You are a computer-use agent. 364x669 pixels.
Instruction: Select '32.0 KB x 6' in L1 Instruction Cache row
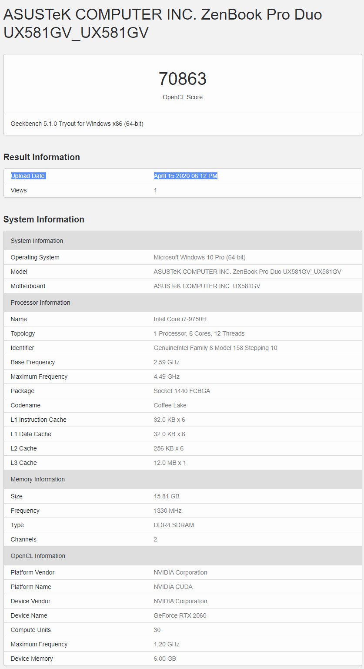coord(170,420)
